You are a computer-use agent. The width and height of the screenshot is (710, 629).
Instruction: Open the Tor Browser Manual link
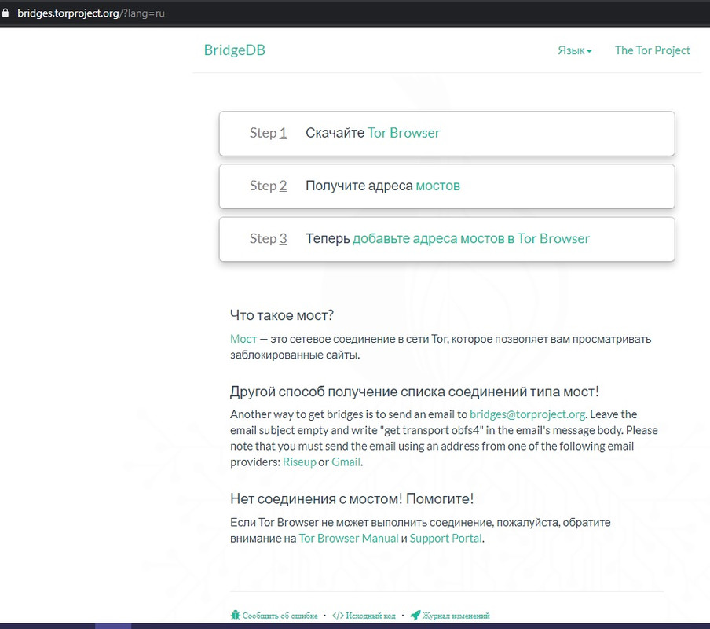click(349, 539)
